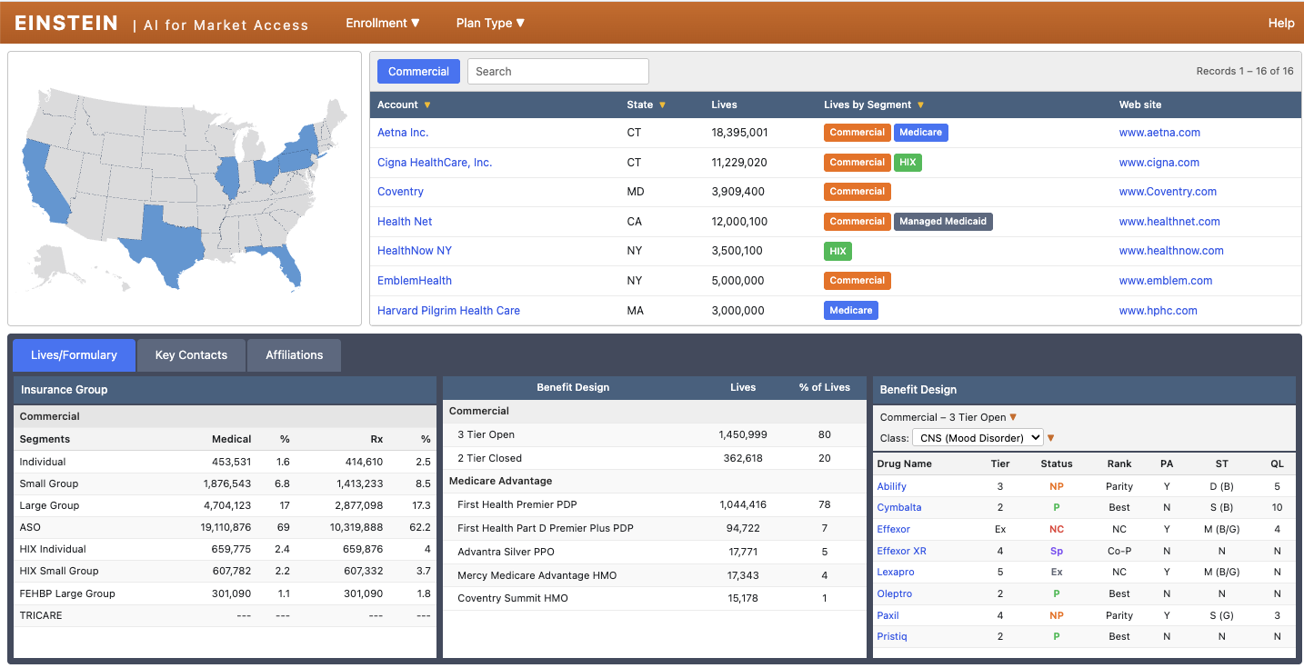Open the Plan Type dropdown
The image size is (1304, 668).
point(489,23)
